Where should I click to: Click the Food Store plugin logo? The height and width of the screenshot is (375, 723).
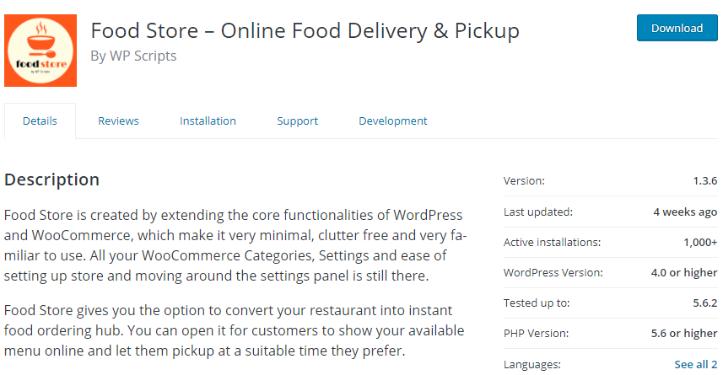point(40,50)
